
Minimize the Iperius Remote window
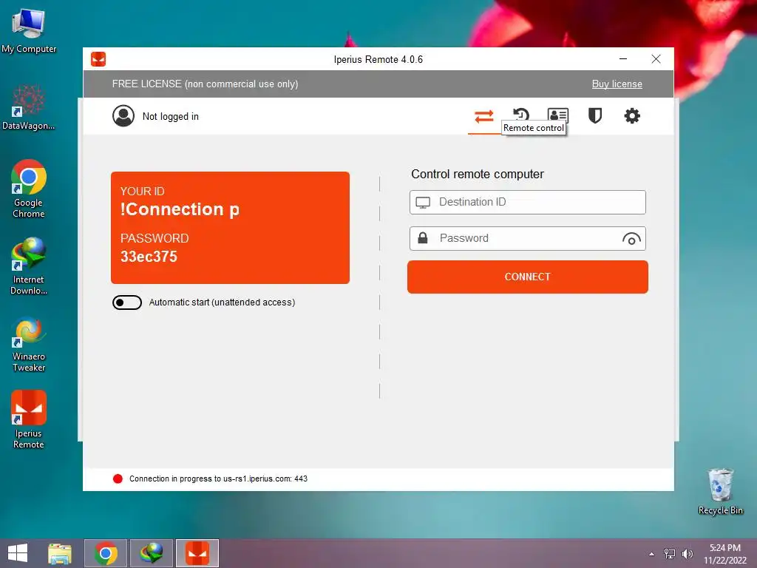pos(623,59)
